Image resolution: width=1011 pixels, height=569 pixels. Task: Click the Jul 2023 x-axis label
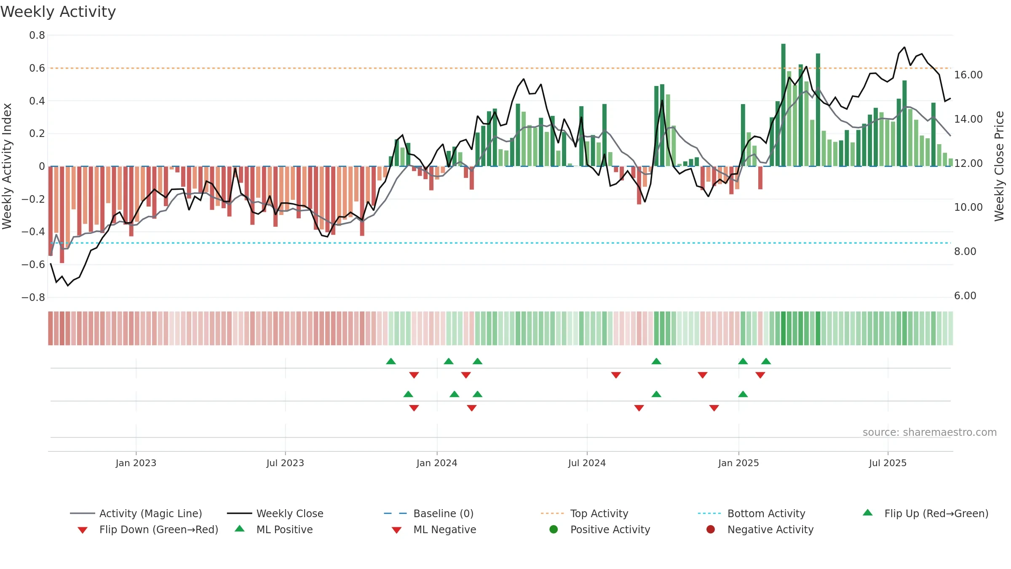(x=285, y=463)
